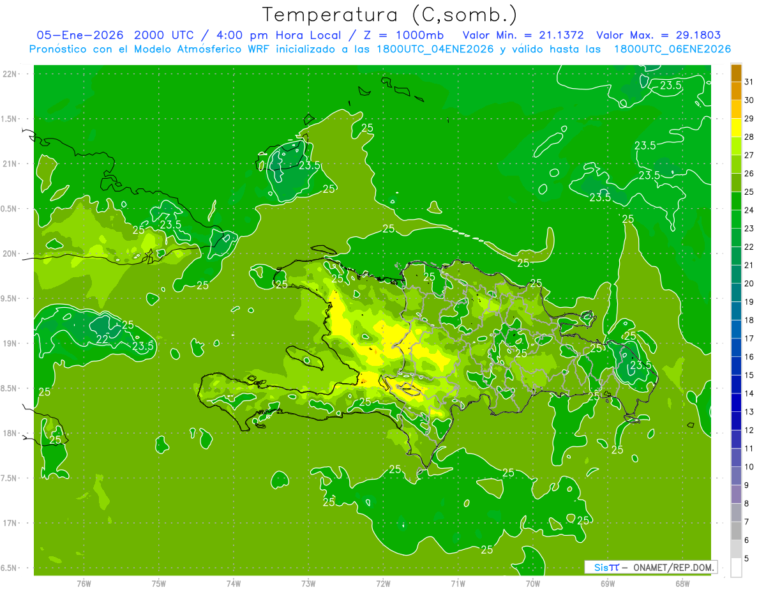Pick the blue swatch between 15 and 16
The height and width of the screenshot is (592, 766).
736,366
